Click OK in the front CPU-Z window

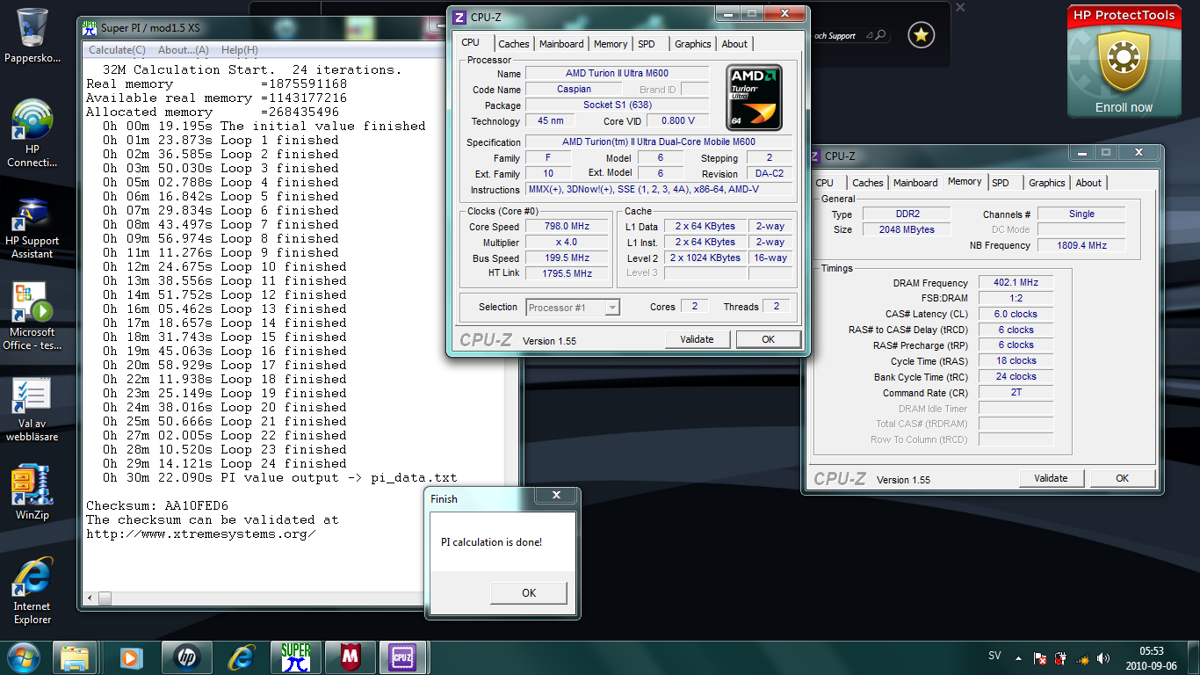tap(769, 339)
